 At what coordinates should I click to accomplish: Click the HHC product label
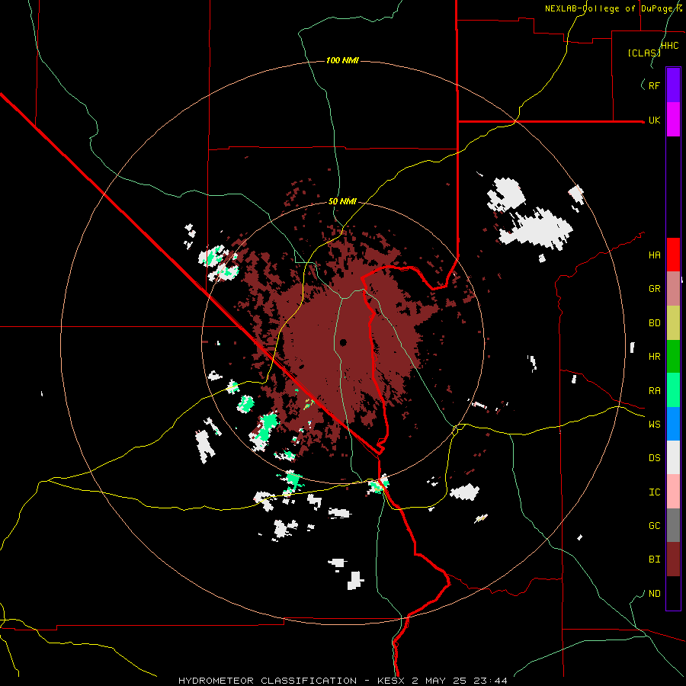pos(669,46)
